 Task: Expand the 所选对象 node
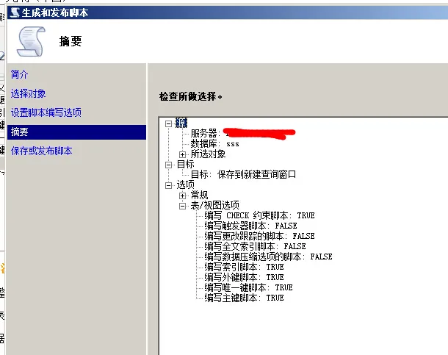click(x=183, y=154)
